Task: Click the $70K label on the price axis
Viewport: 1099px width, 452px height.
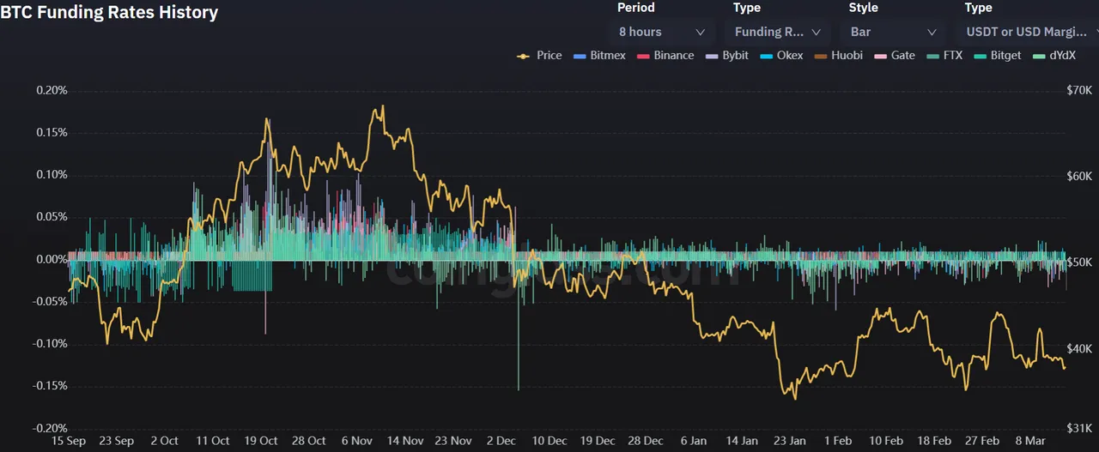Action: 1078,91
